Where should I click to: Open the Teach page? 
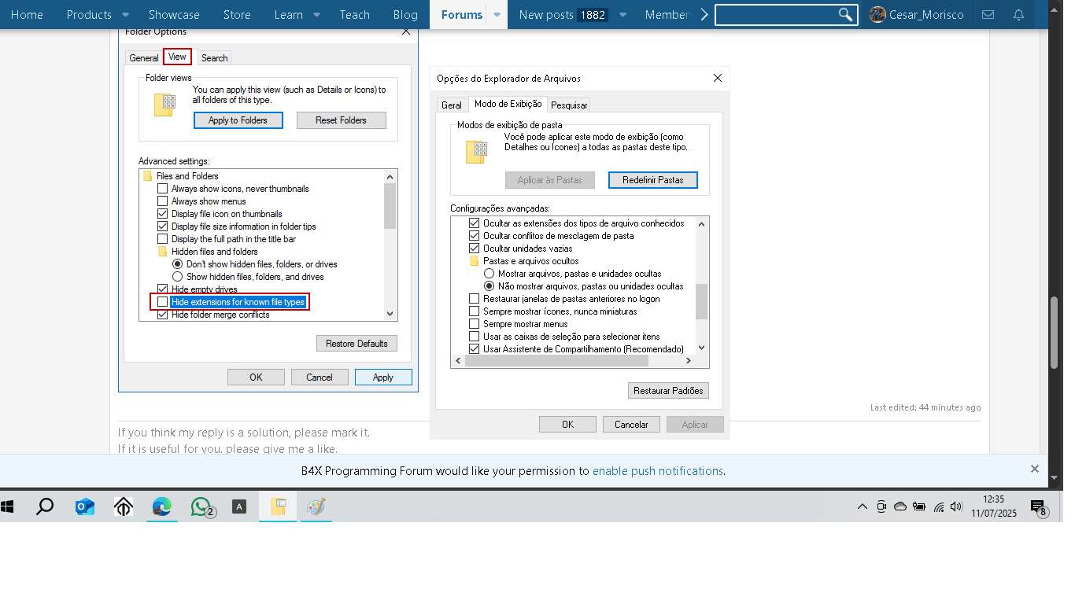click(355, 15)
